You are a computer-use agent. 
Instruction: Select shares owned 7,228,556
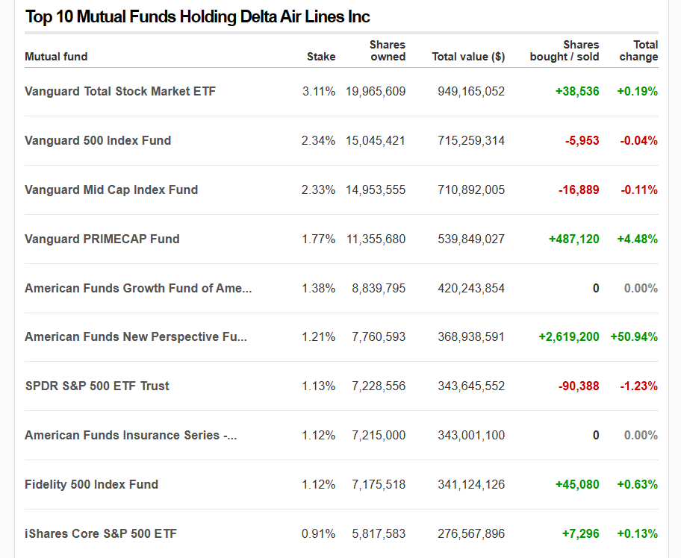pos(379,386)
